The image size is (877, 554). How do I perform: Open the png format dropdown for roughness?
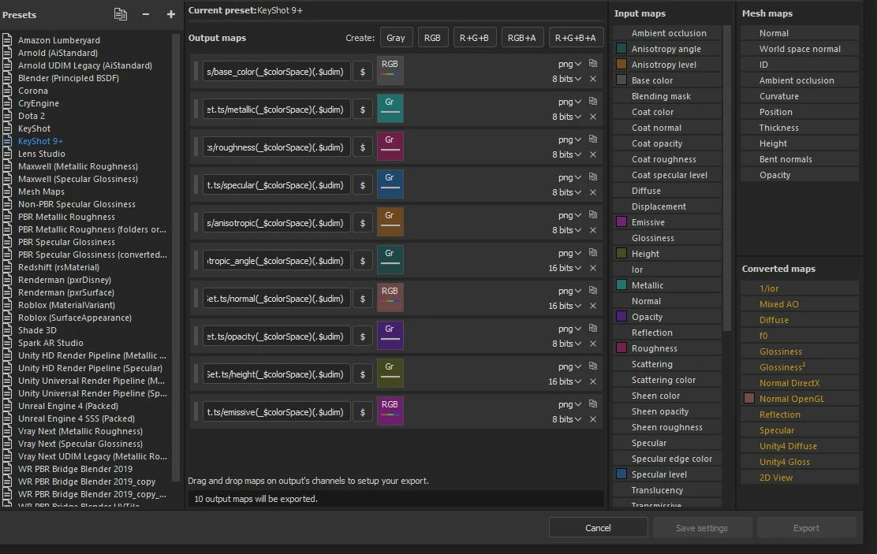point(569,139)
